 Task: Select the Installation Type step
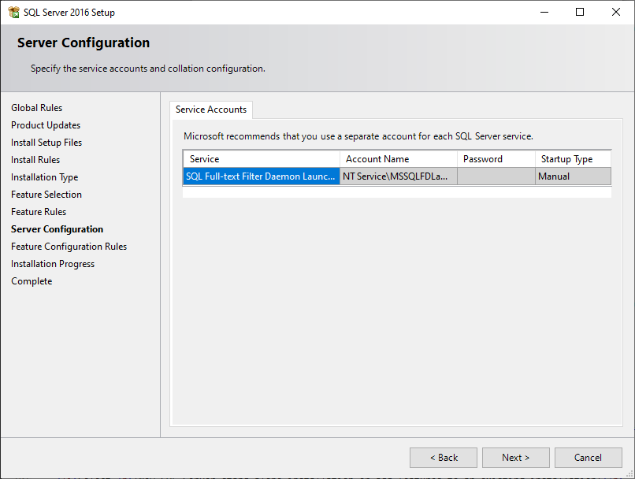43,176
